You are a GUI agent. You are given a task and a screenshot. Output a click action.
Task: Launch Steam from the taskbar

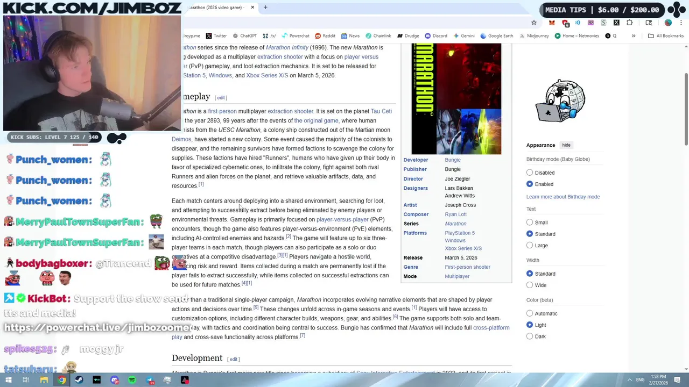pyautogui.click(x=79, y=380)
